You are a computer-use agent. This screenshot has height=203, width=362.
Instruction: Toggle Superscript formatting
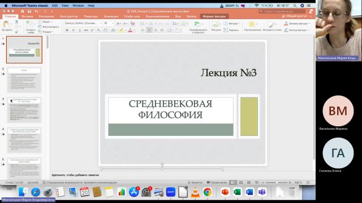click(x=92, y=30)
